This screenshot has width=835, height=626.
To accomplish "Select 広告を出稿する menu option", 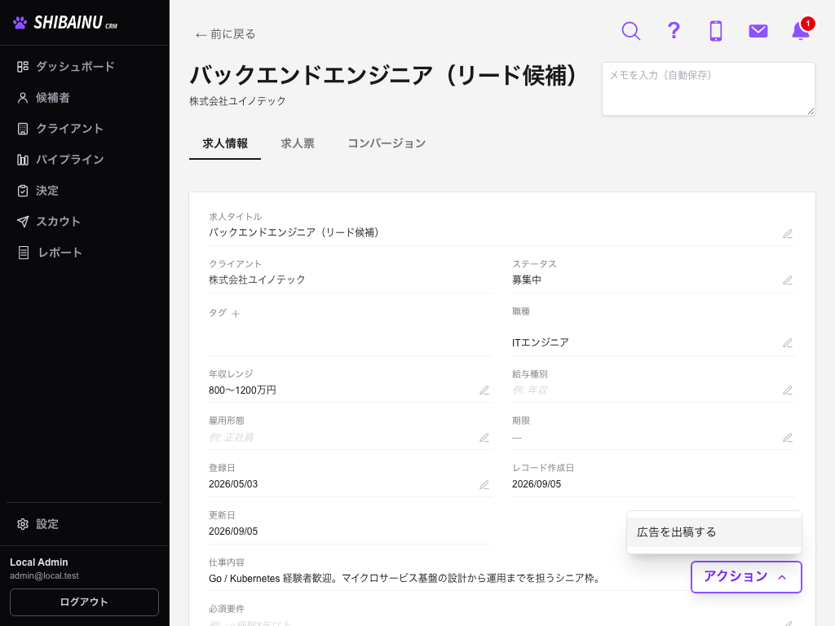I will pyautogui.click(x=714, y=531).
